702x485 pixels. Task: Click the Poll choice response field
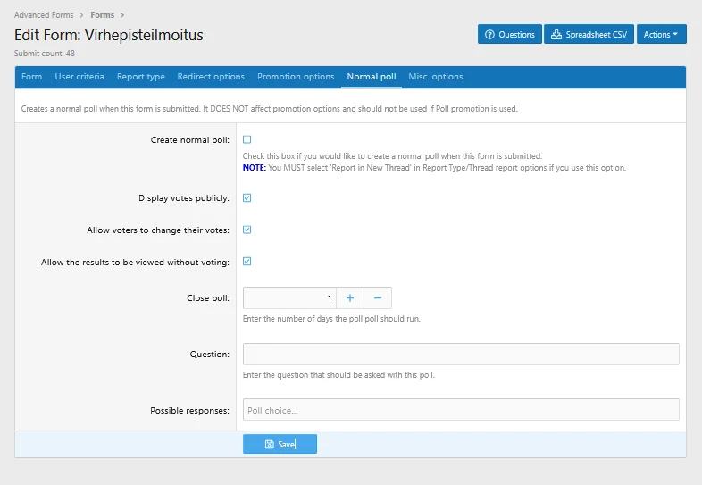coord(461,410)
